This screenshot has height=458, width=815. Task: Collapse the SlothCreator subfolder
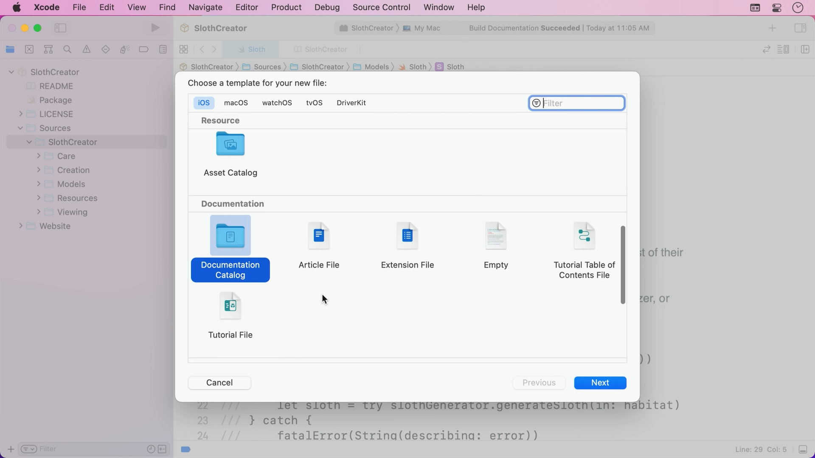[29, 142]
